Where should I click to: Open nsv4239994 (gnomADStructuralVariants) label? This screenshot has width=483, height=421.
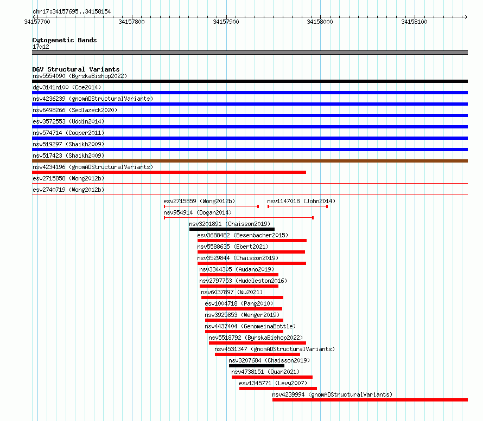[332, 394]
